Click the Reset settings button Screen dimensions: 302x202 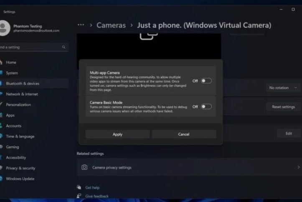(283, 107)
